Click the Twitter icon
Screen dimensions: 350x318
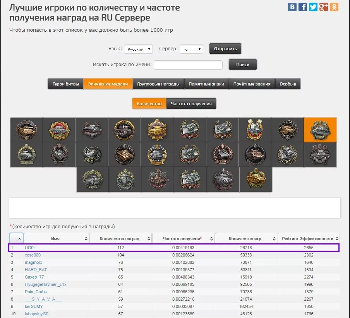tap(313, 7)
